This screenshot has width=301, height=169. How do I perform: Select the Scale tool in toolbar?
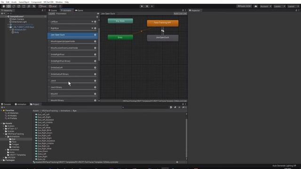coord(19,6)
